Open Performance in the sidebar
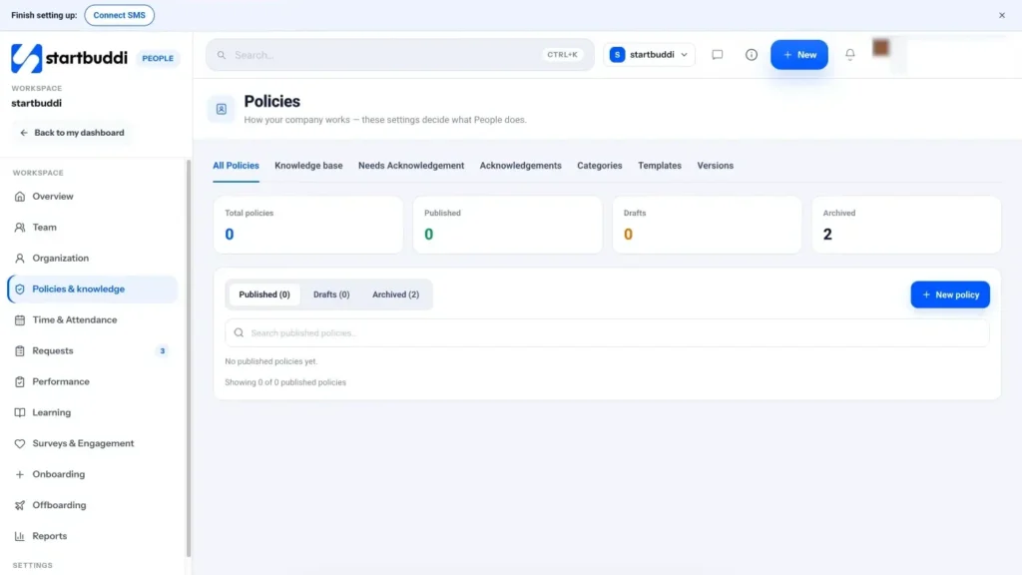Viewport: 1022px width, 575px height. coord(92,381)
